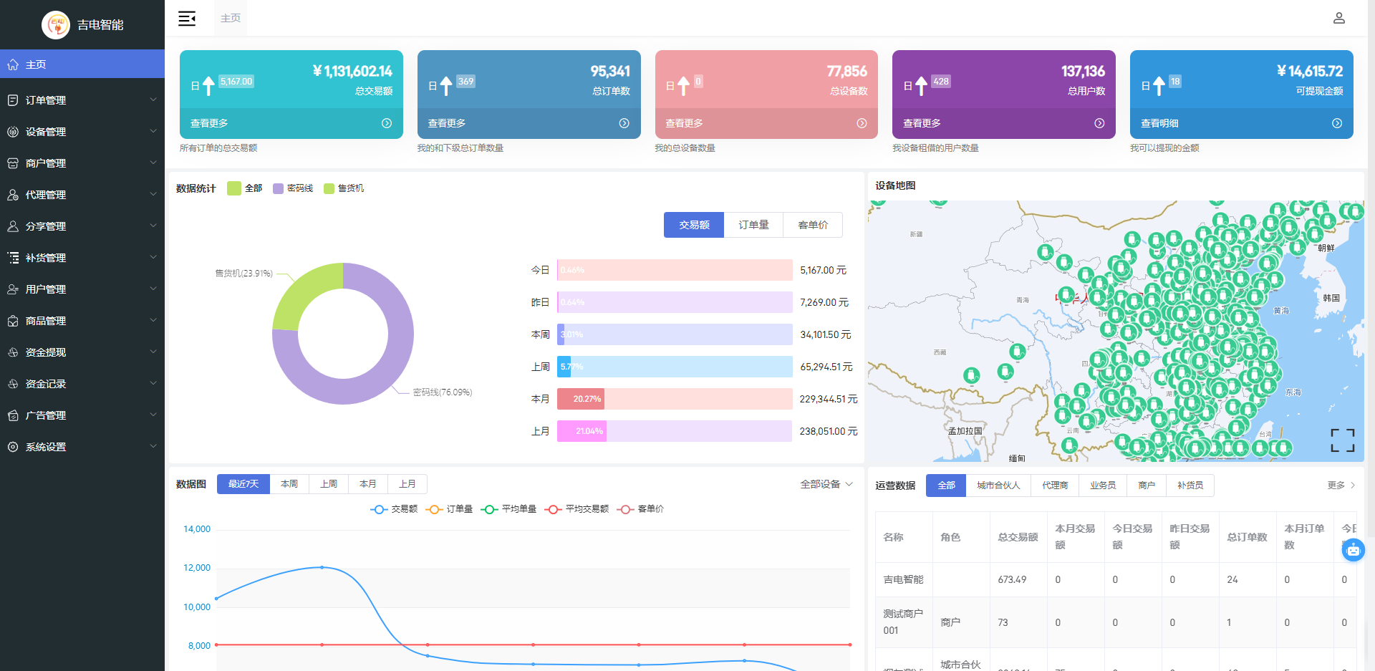Click the 资金提现 withdrawal icon
The image size is (1375, 671).
tap(13, 352)
